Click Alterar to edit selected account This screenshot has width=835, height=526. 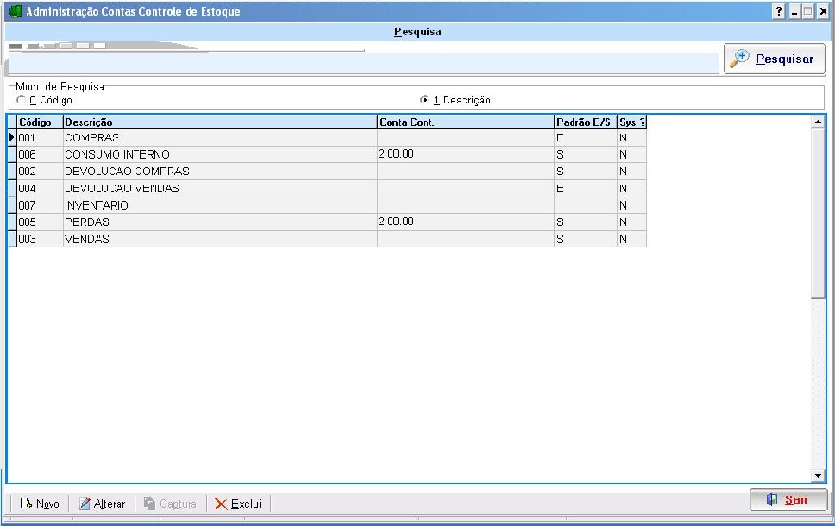(102, 504)
